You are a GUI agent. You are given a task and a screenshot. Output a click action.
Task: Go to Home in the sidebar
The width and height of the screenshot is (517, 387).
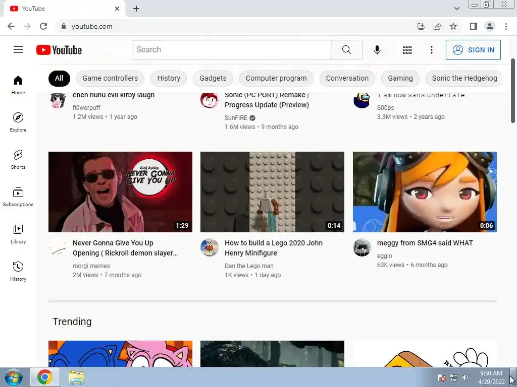(x=18, y=85)
